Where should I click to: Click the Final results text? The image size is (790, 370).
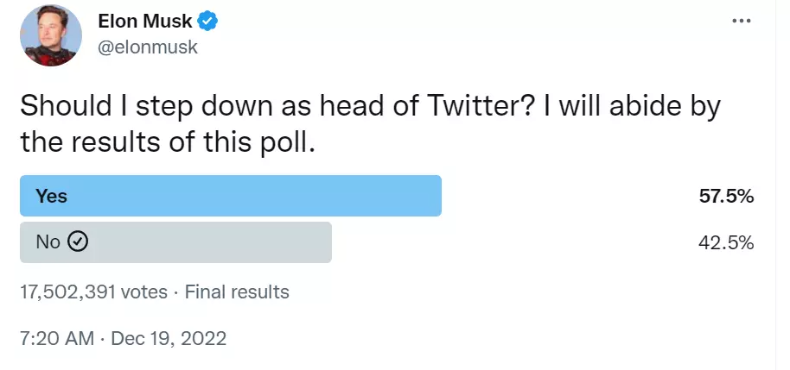tap(237, 292)
